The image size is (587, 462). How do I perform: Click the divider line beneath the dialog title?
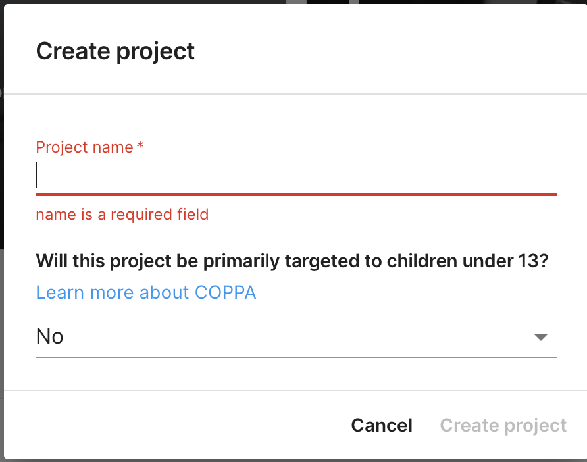[296, 94]
